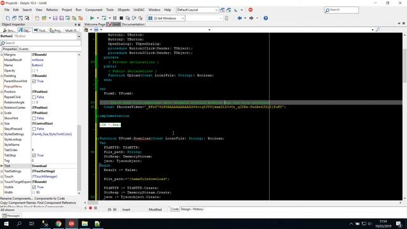Screen dimensions: 407x229
Task: Open Windows taskbar search
Action: point(19,223)
